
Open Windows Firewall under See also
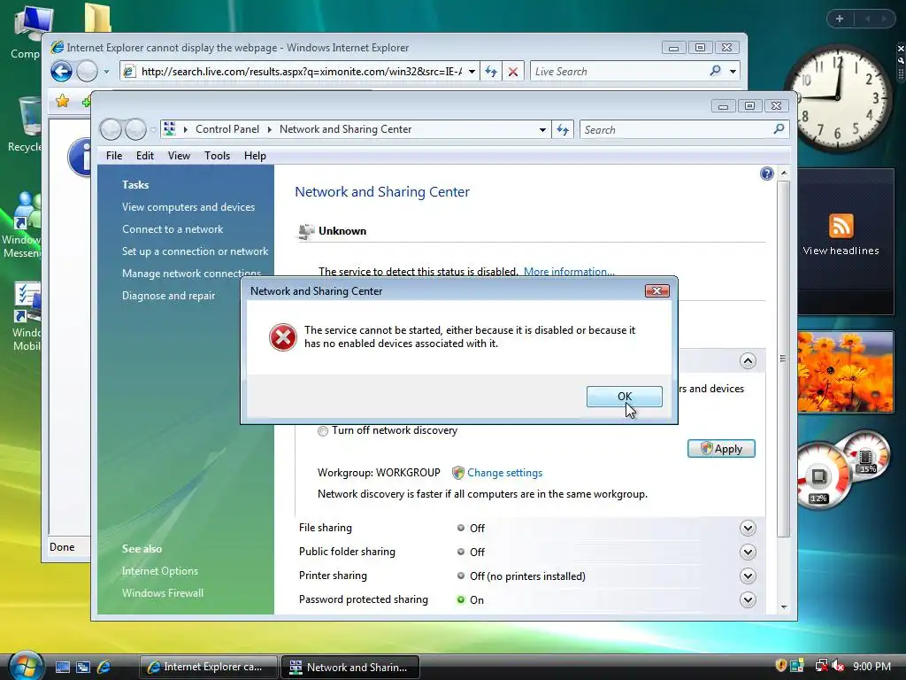pyautogui.click(x=163, y=592)
